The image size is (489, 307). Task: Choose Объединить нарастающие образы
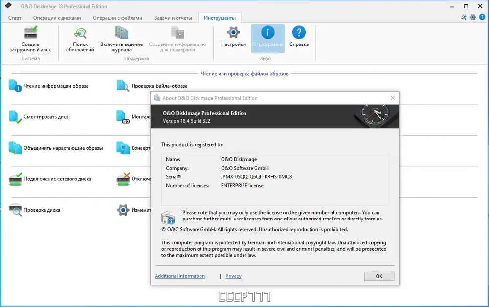coord(56,148)
